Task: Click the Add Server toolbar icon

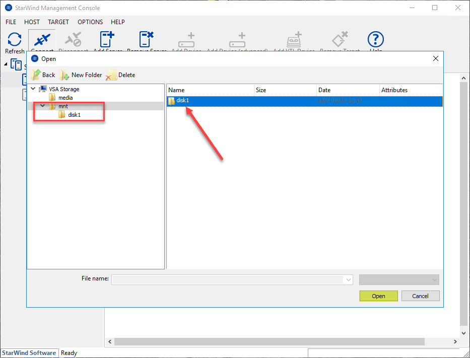Action: pyautogui.click(x=107, y=39)
